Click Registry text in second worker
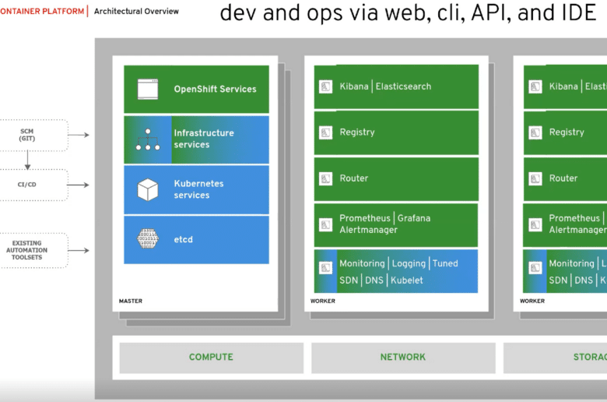The height and width of the screenshot is (402, 607). [x=567, y=132]
